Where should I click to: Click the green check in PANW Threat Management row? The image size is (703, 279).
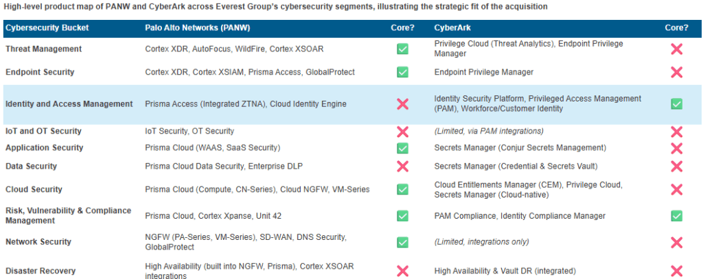click(402, 49)
